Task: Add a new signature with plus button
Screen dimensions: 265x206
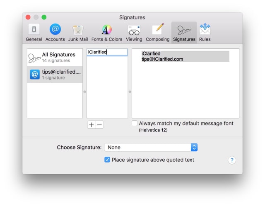Action: pyautogui.click(x=92, y=125)
